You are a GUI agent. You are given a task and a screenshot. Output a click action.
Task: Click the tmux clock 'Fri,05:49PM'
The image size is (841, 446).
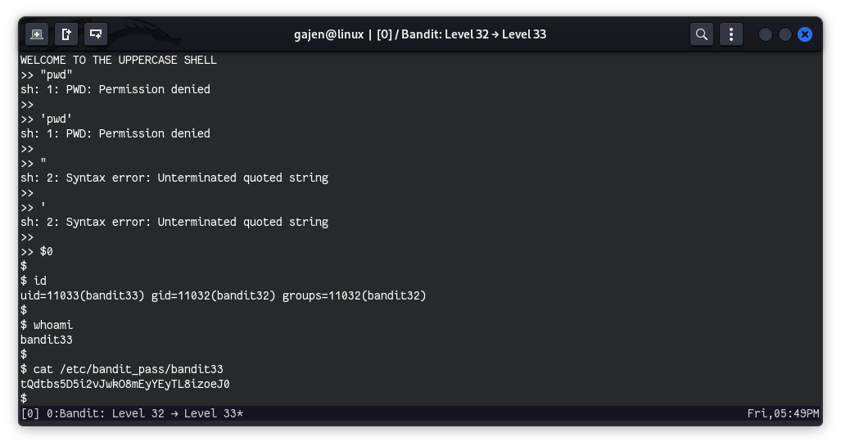783,414
